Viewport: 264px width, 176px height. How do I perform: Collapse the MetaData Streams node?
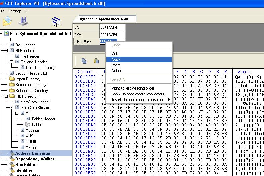tap(11, 108)
